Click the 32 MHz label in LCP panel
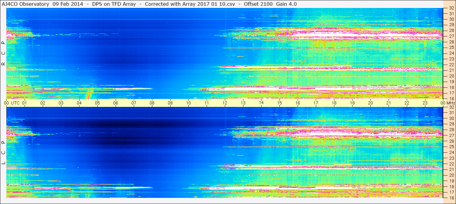This screenshot has width=456, height=204. pyautogui.click(x=451, y=107)
